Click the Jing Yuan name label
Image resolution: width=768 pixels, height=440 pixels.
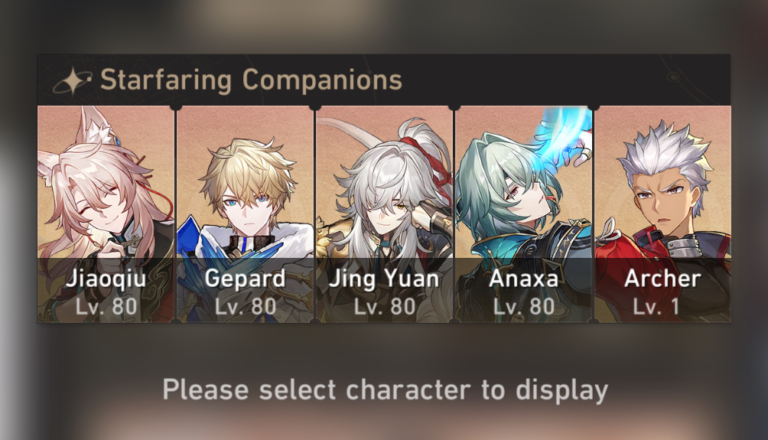384,279
